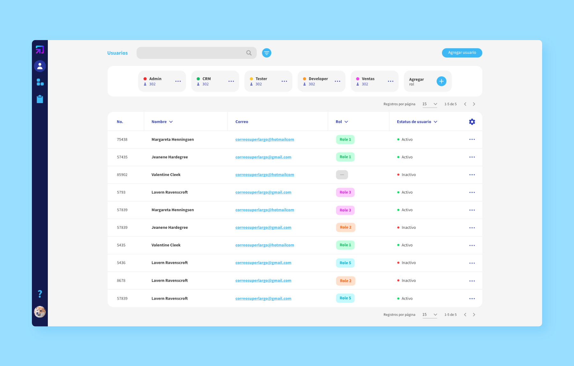Open row actions for user 5793
The height and width of the screenshot is (366, 574).
(x=472, y=193)
